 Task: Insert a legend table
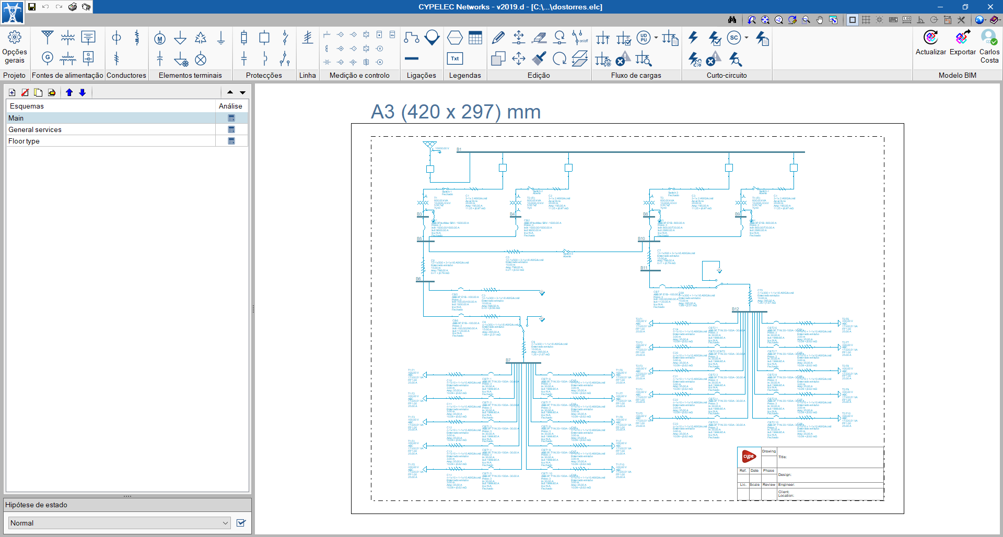tap(475, 38)
